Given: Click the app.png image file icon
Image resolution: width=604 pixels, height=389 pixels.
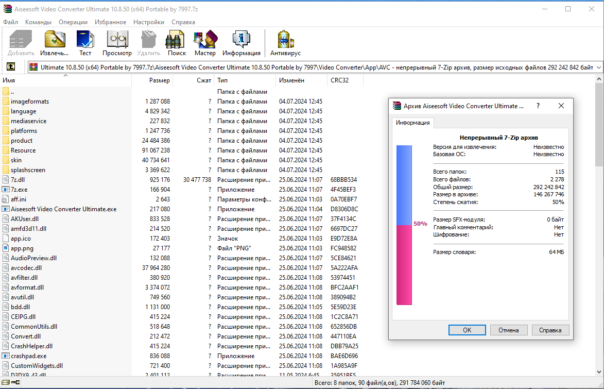Looking at the screenshot, I should 6,248.
